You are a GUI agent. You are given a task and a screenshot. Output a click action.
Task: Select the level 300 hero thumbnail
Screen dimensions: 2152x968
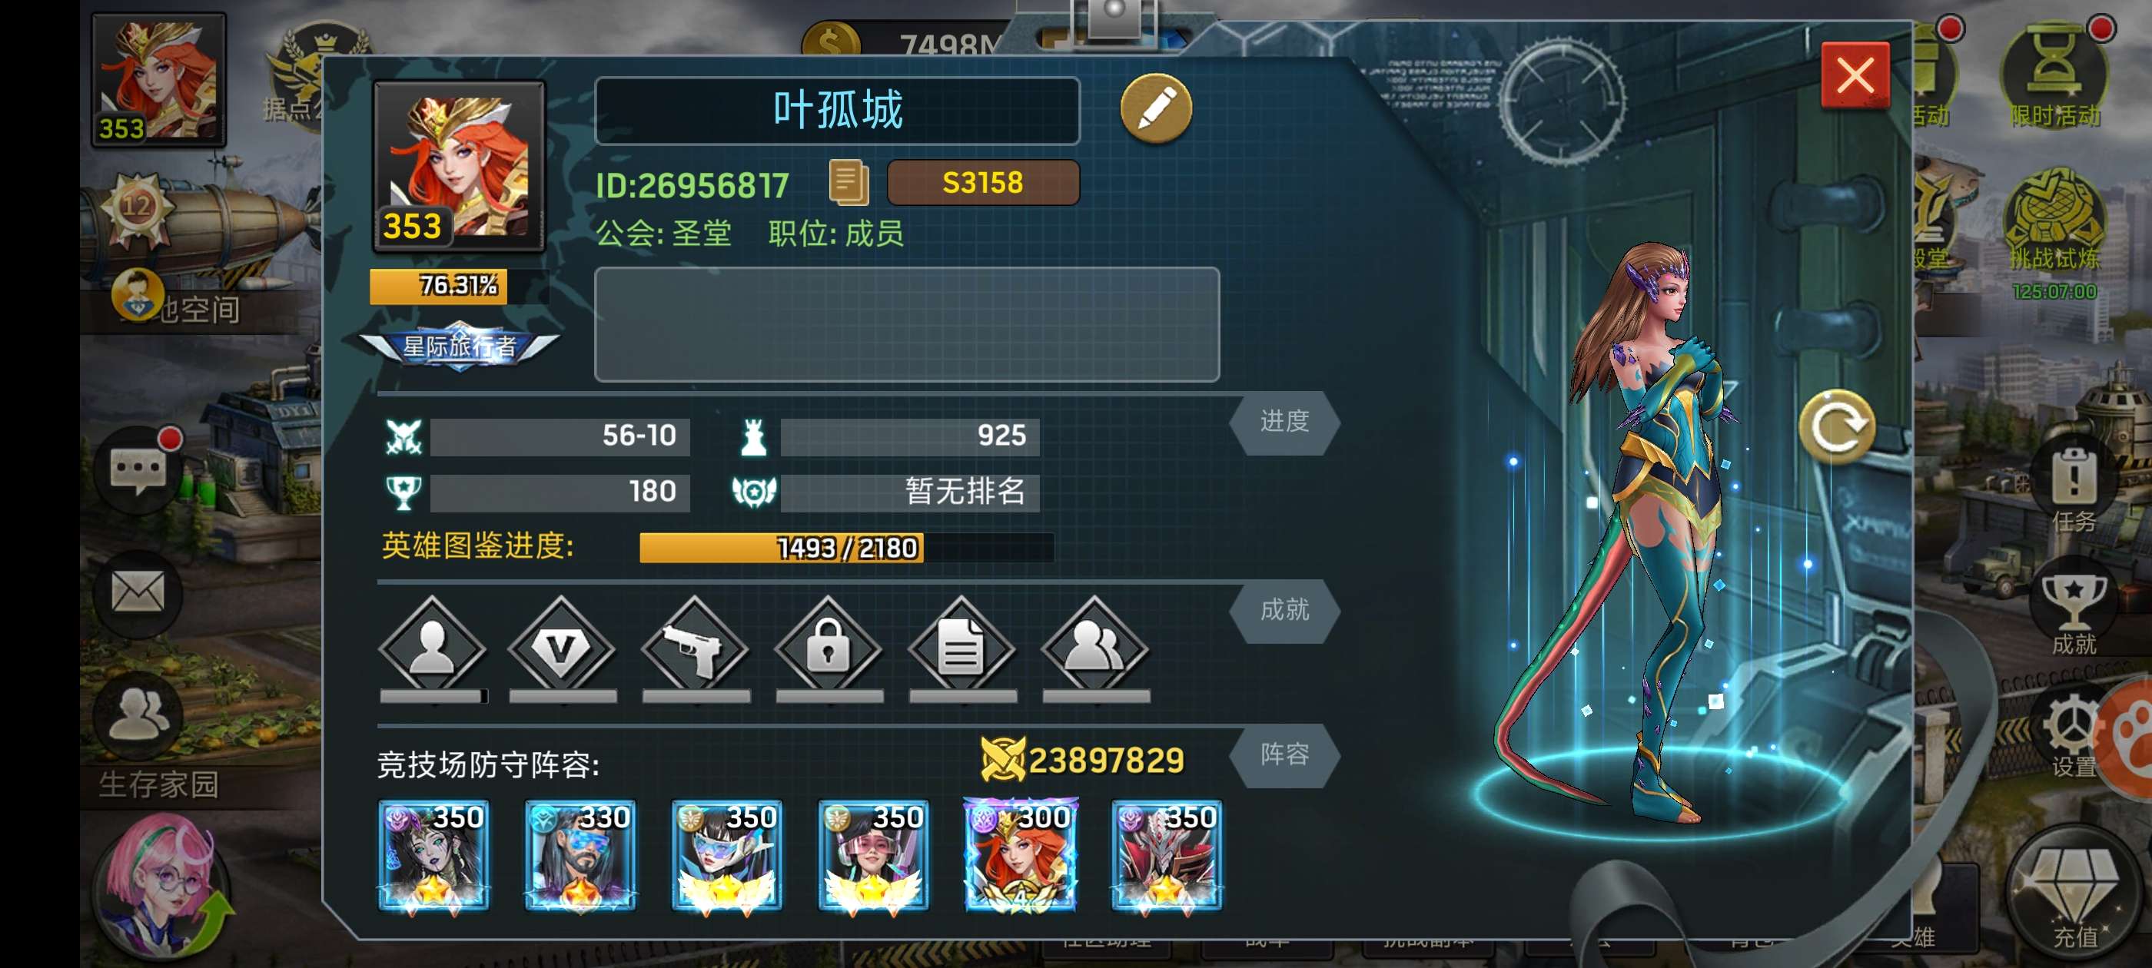(x=1020, y=854)
